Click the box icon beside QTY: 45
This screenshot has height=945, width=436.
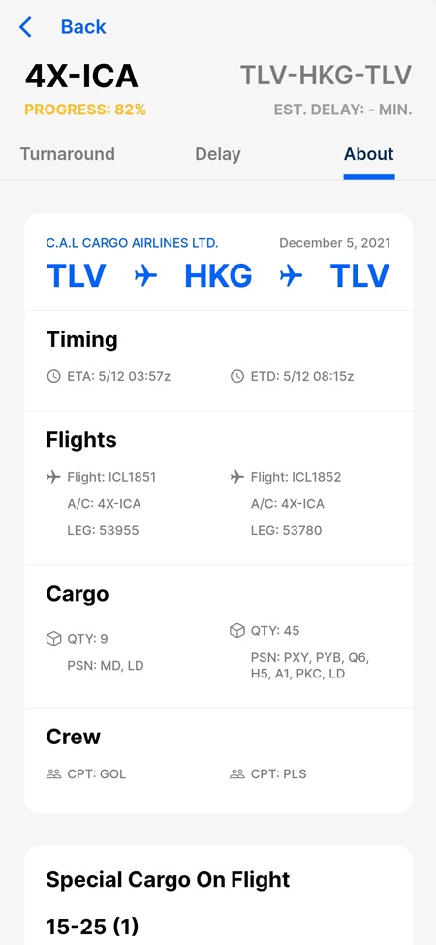237,630
